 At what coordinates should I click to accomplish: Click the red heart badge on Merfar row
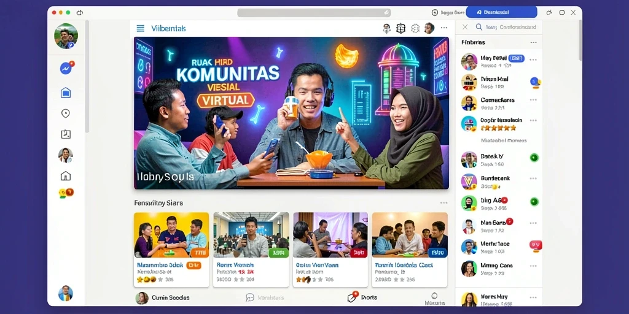point(536,245)
